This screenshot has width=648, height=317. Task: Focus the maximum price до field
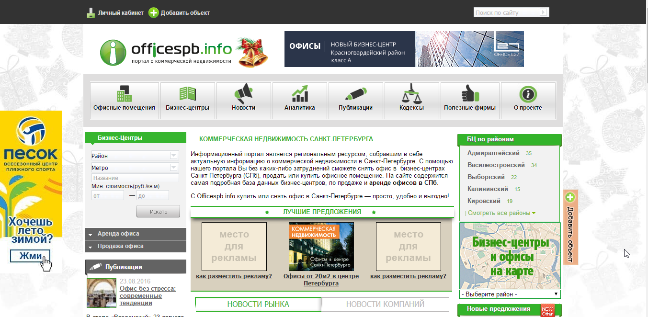tap(153, 195)
